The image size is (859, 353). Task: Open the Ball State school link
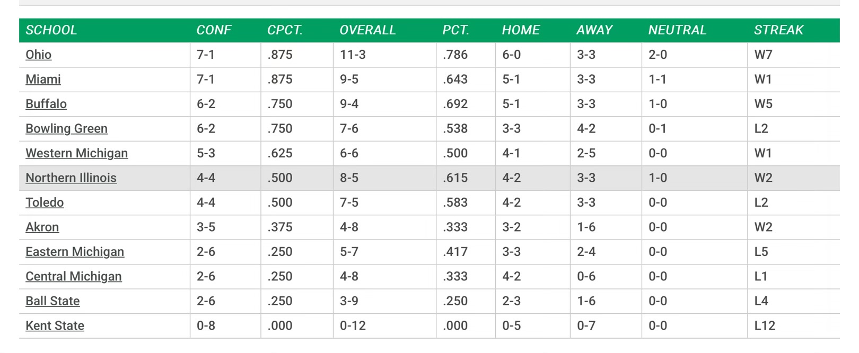[52, 301]
